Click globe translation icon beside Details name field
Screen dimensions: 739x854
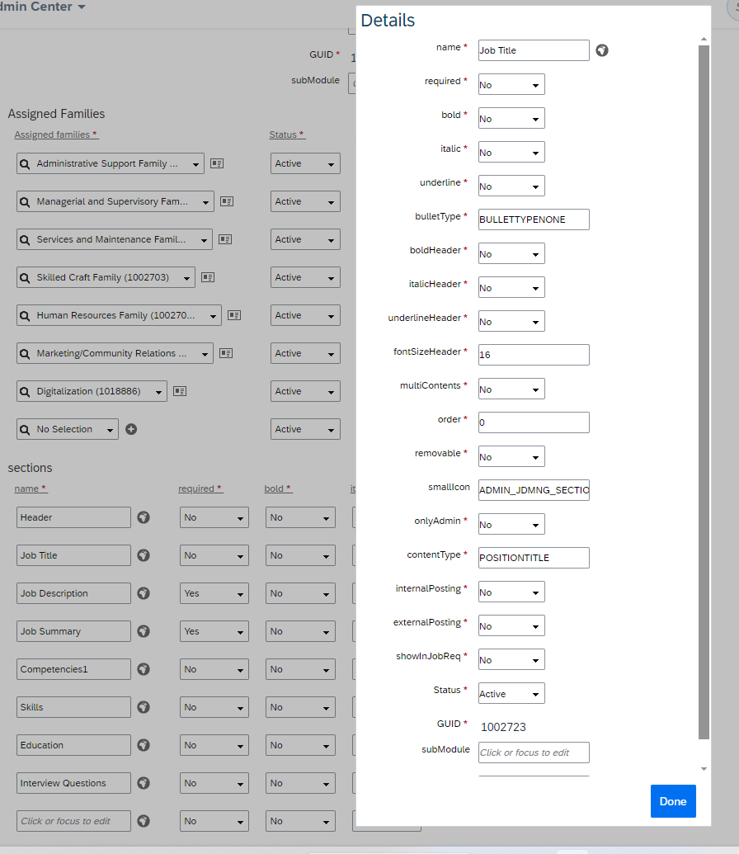pyautogui.click(x=602, y=50)
